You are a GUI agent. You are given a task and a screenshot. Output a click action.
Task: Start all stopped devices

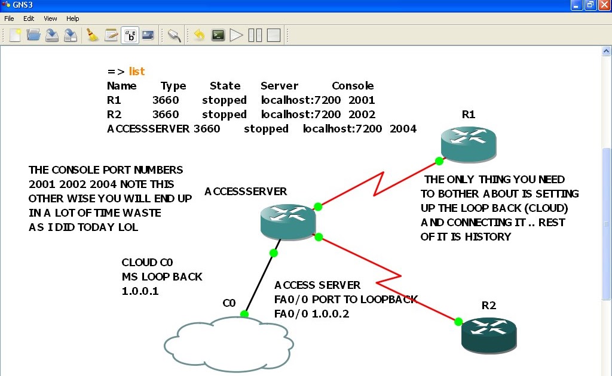click(x=236, y=35)
